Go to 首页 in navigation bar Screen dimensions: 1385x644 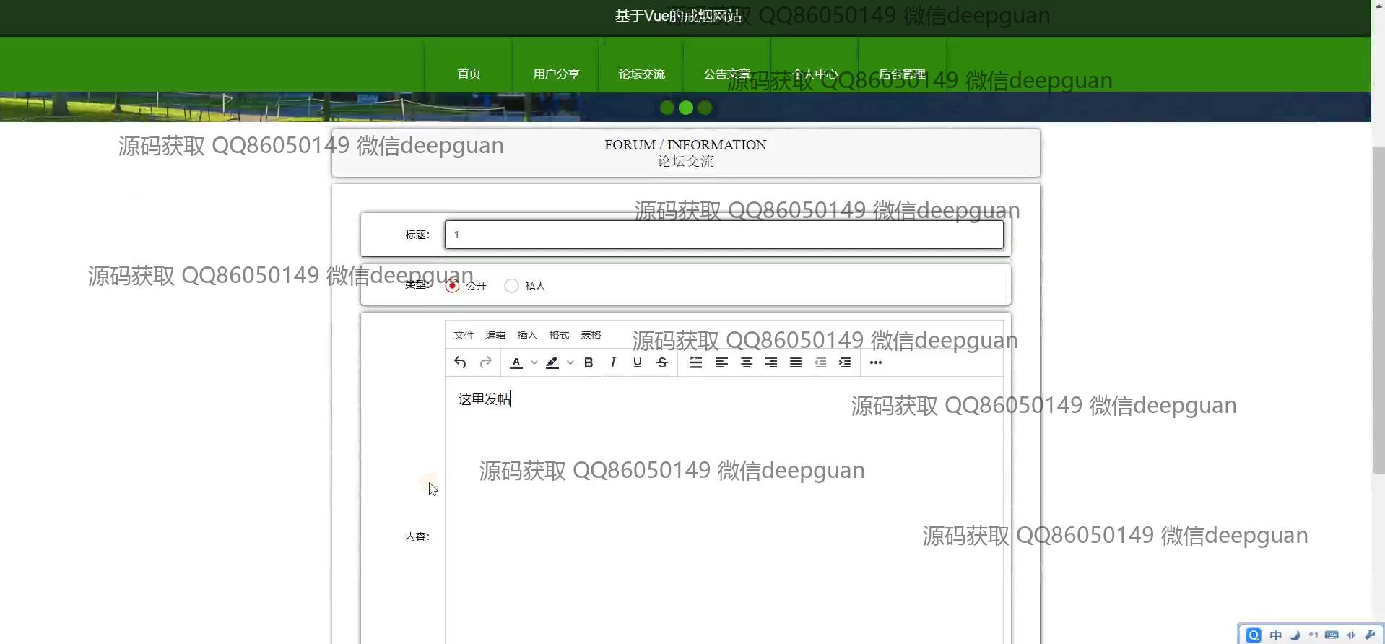469,74
